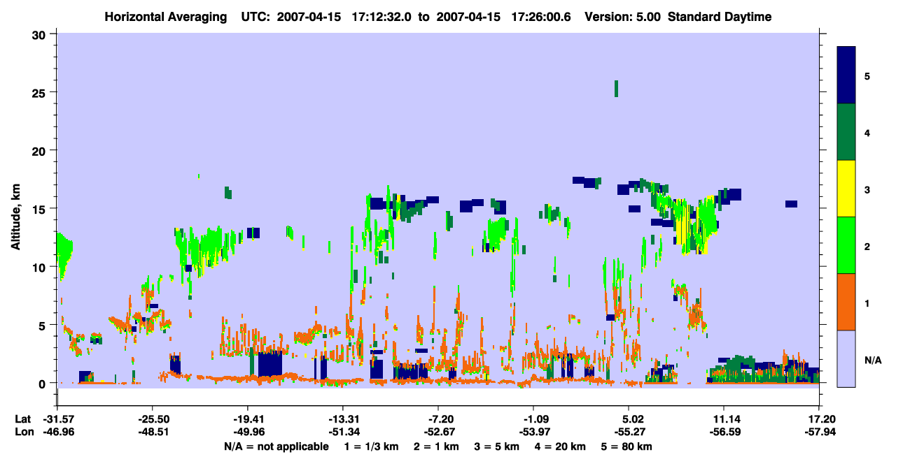Click the yellow cloud column near 13 km altitude
The image size is (910, 466).
coord(682,222)
